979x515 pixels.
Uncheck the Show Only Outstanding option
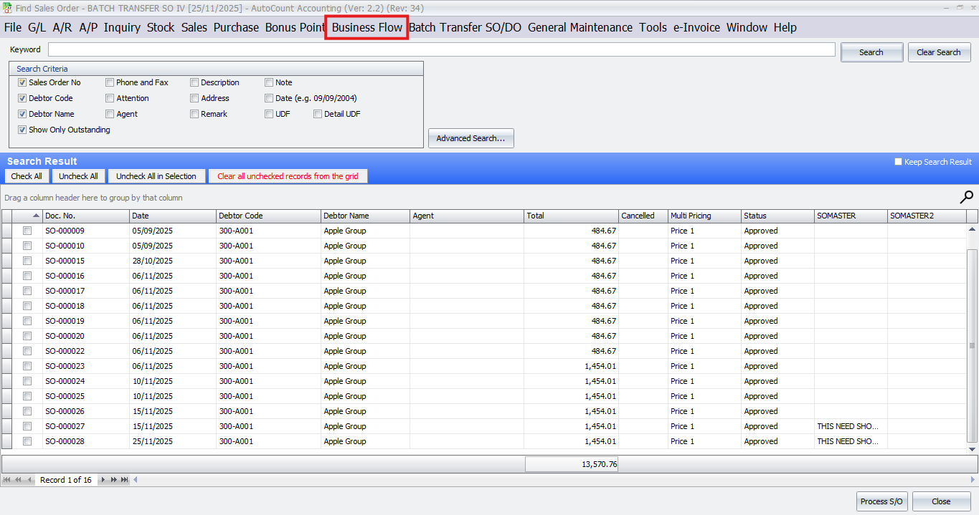coord(22,130)
